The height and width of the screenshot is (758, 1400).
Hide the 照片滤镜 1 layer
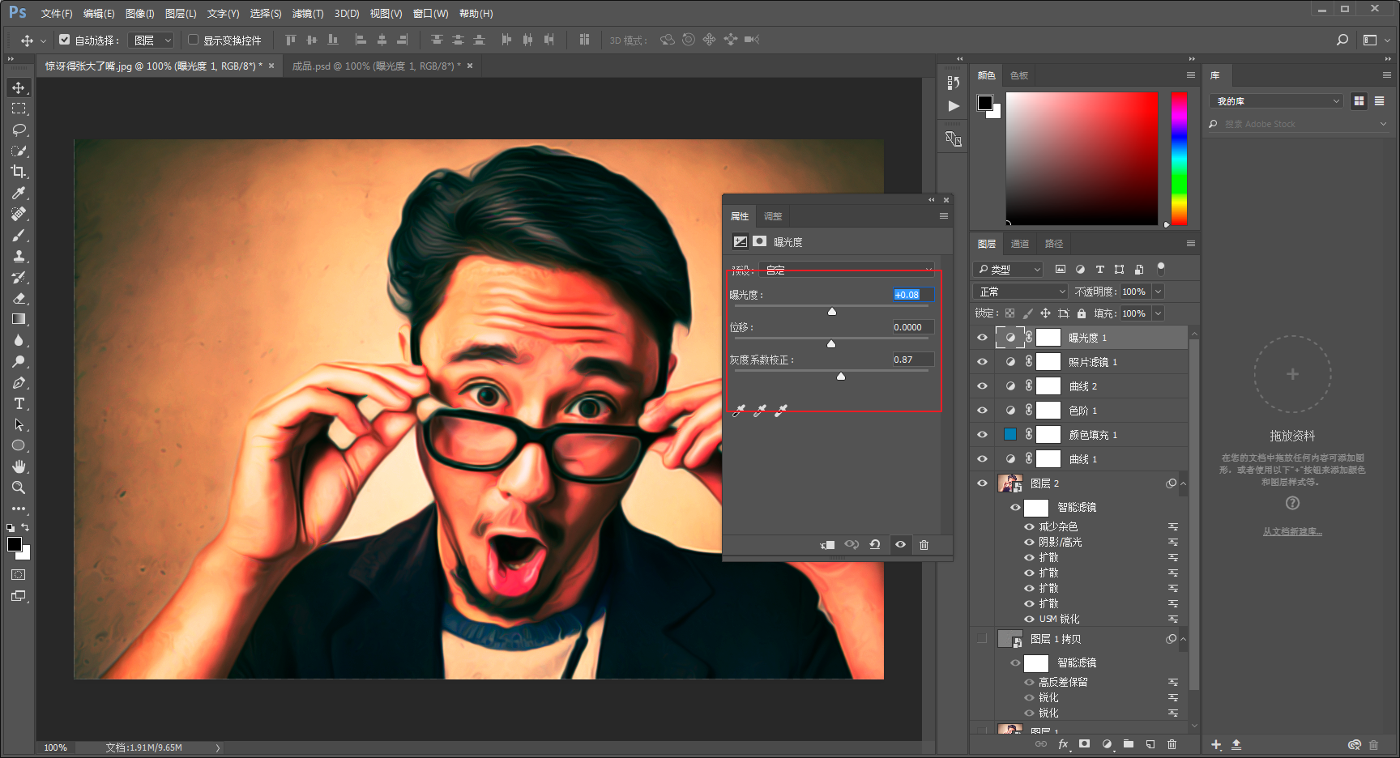982,362
